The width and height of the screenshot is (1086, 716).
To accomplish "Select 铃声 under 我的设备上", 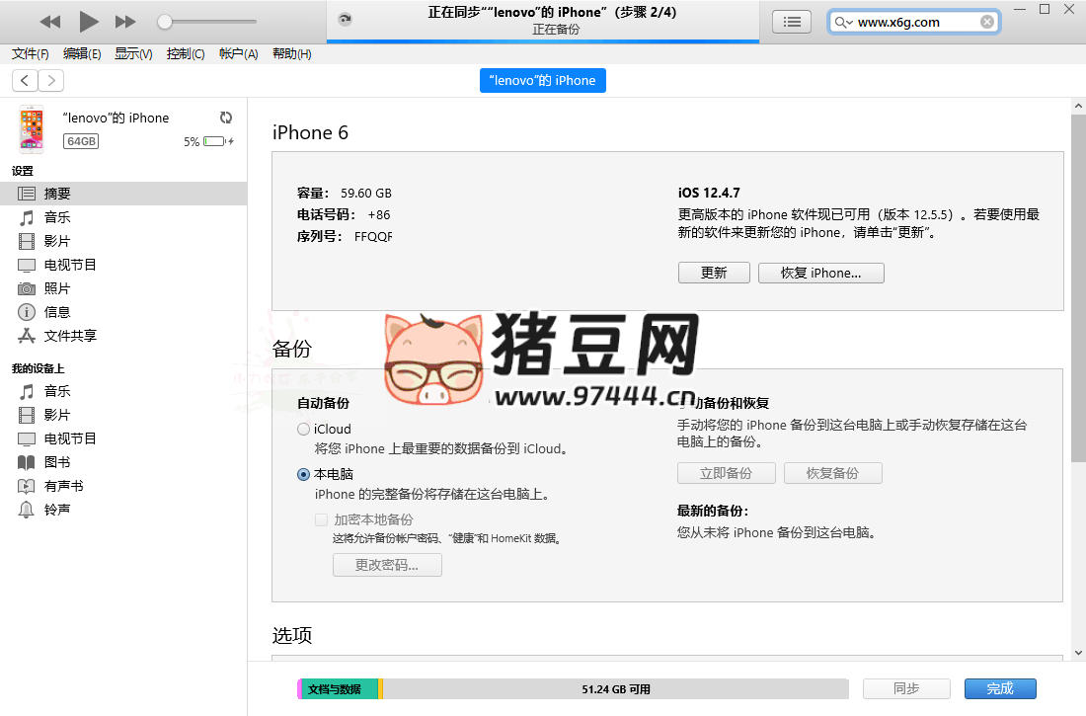I will coord(57,509).
